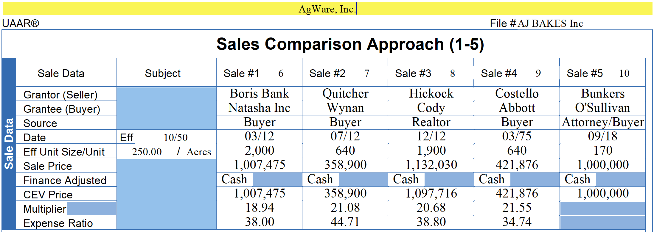
Task: Edit the subject effective date 10/50
Action: [175, 137]
